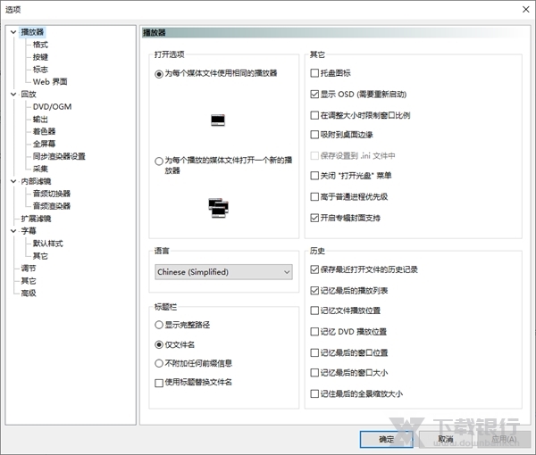Enable 记忆文件播放位置 checkbox

tap(314, 310)
